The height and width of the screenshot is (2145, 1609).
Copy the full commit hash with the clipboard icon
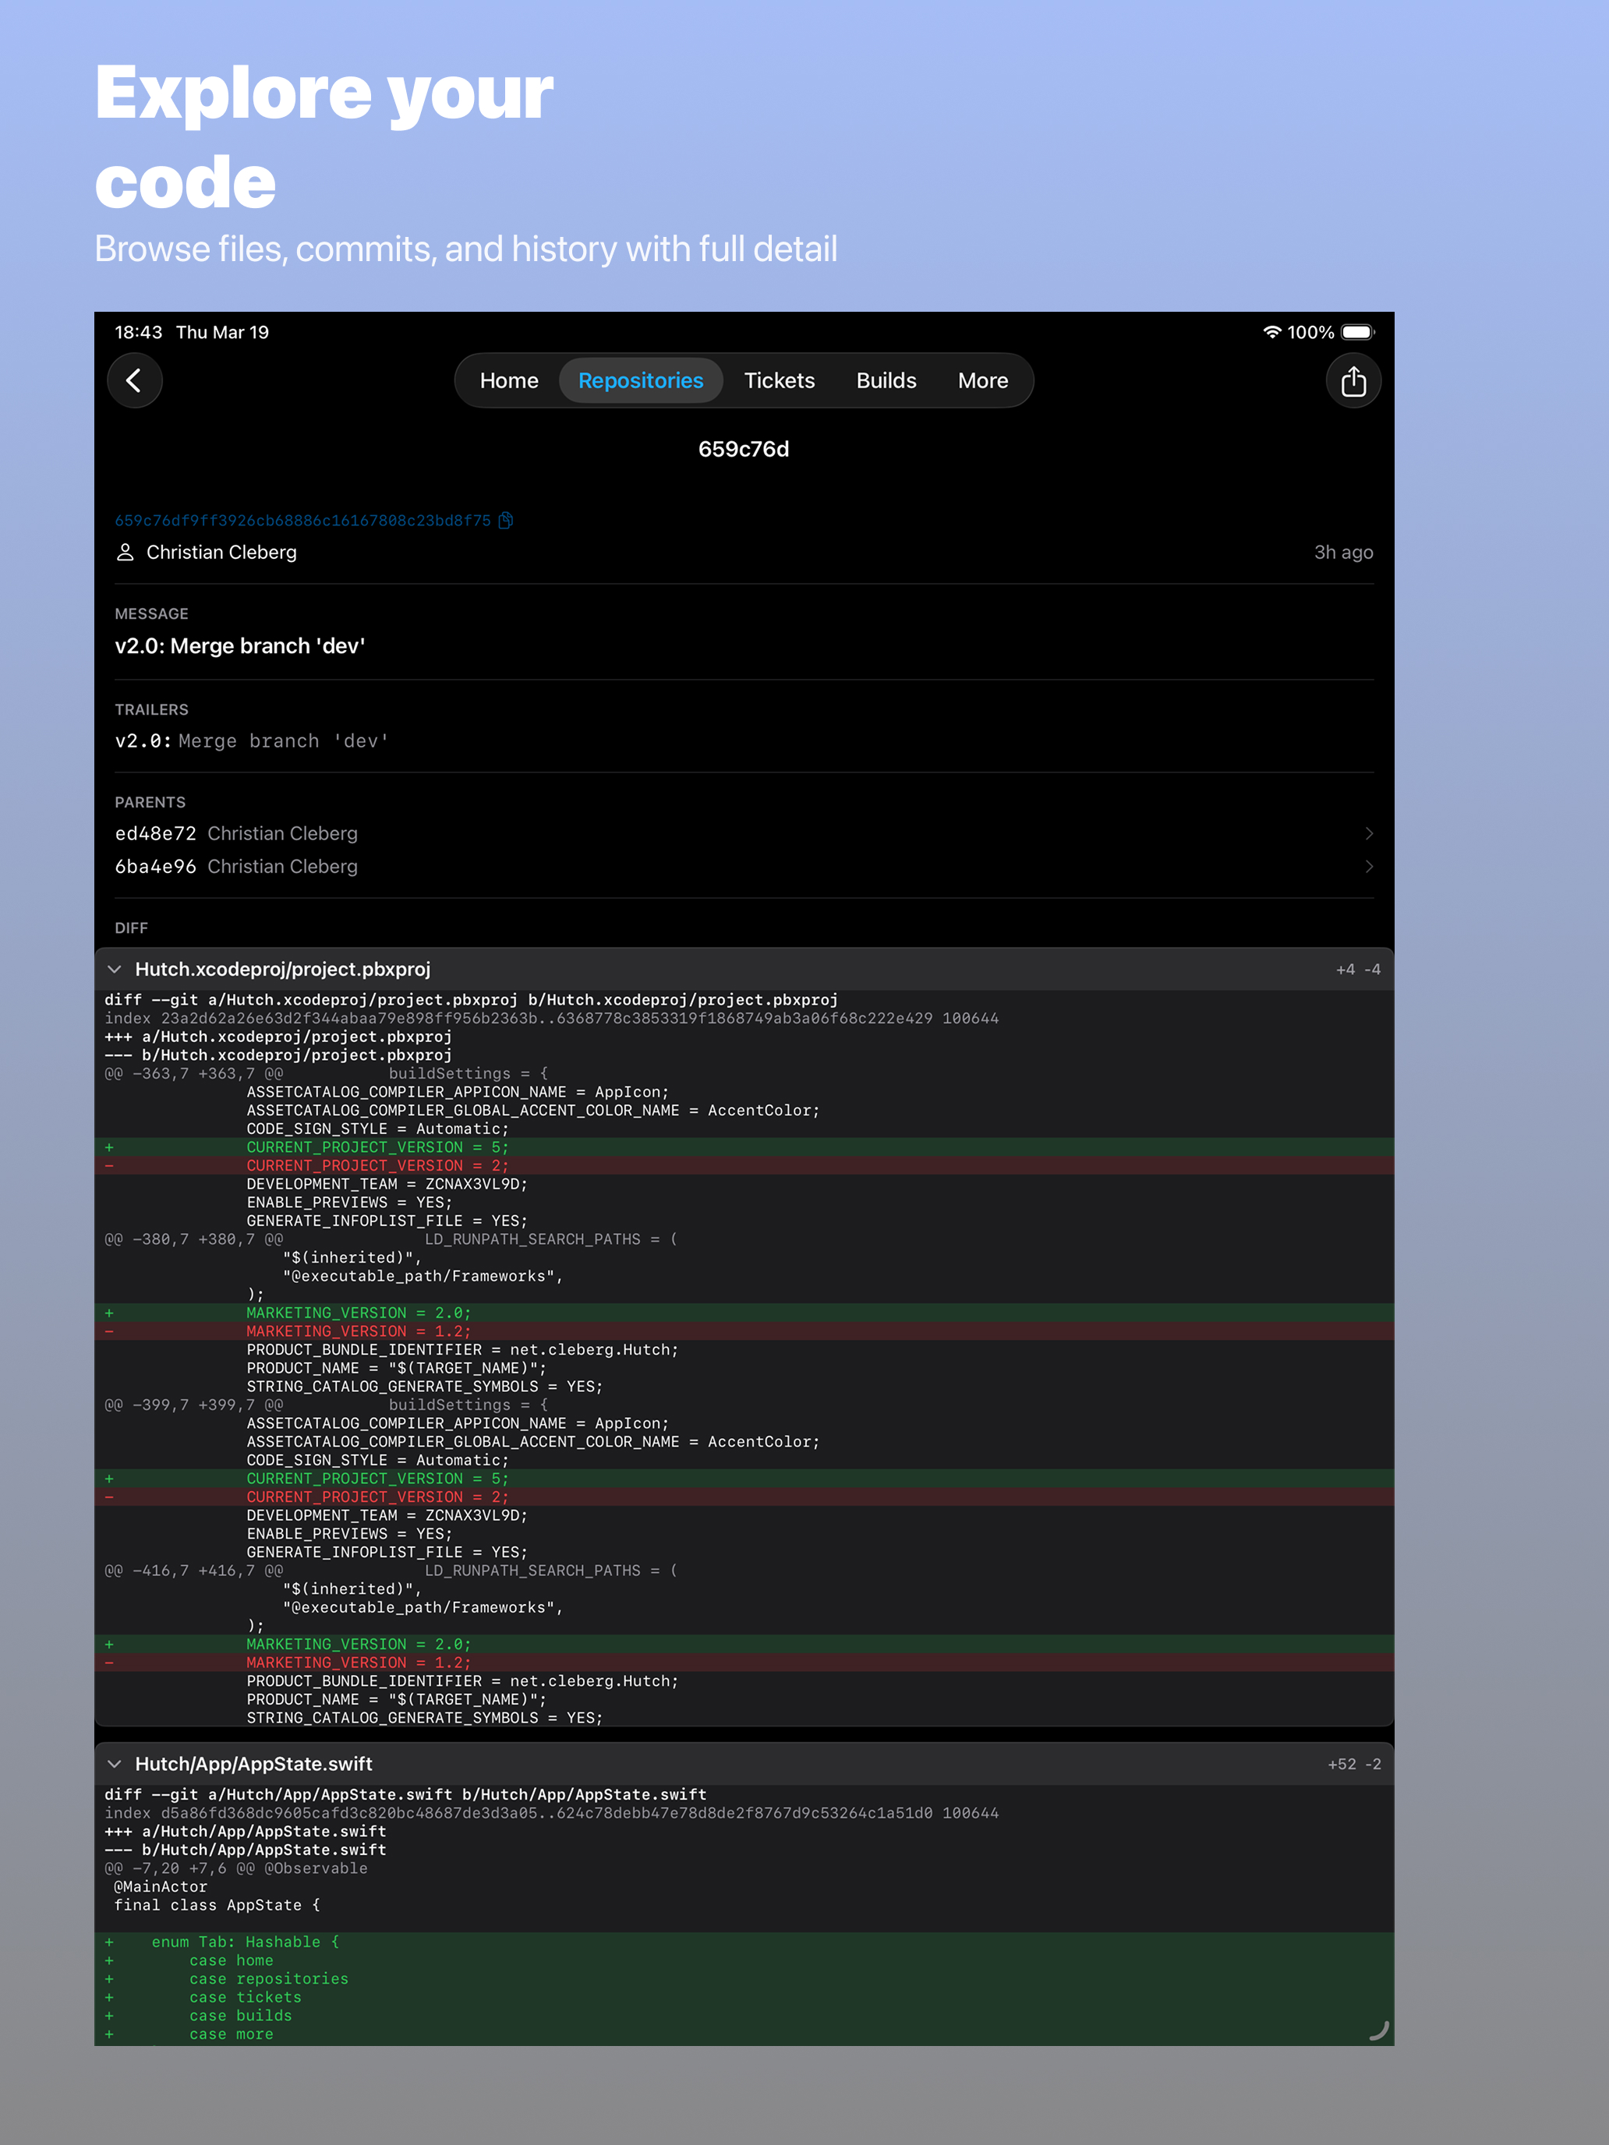[x=505, y=521]
